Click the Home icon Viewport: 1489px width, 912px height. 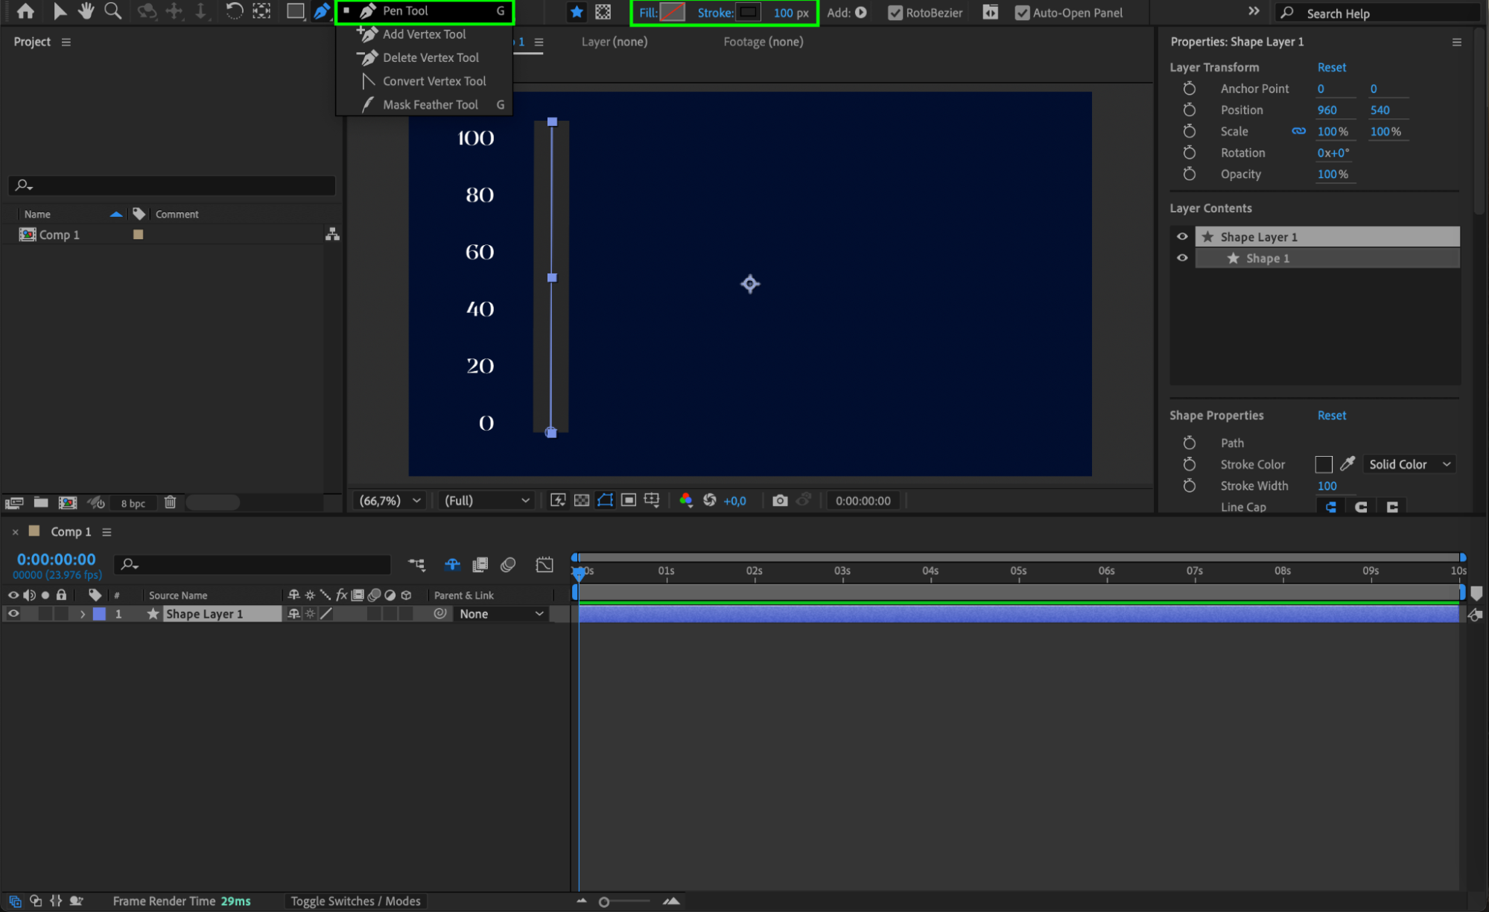tap(25, 11)
